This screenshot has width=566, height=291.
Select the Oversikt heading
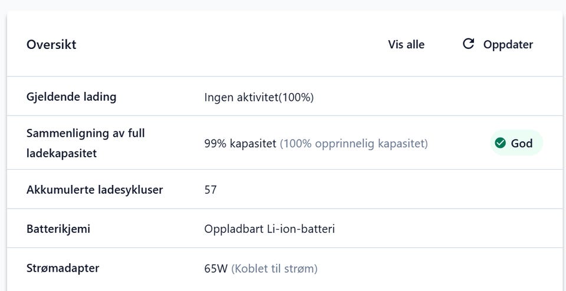tap(51, 45)
